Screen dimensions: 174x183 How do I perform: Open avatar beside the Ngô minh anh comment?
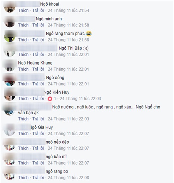(x=10, y=22)
